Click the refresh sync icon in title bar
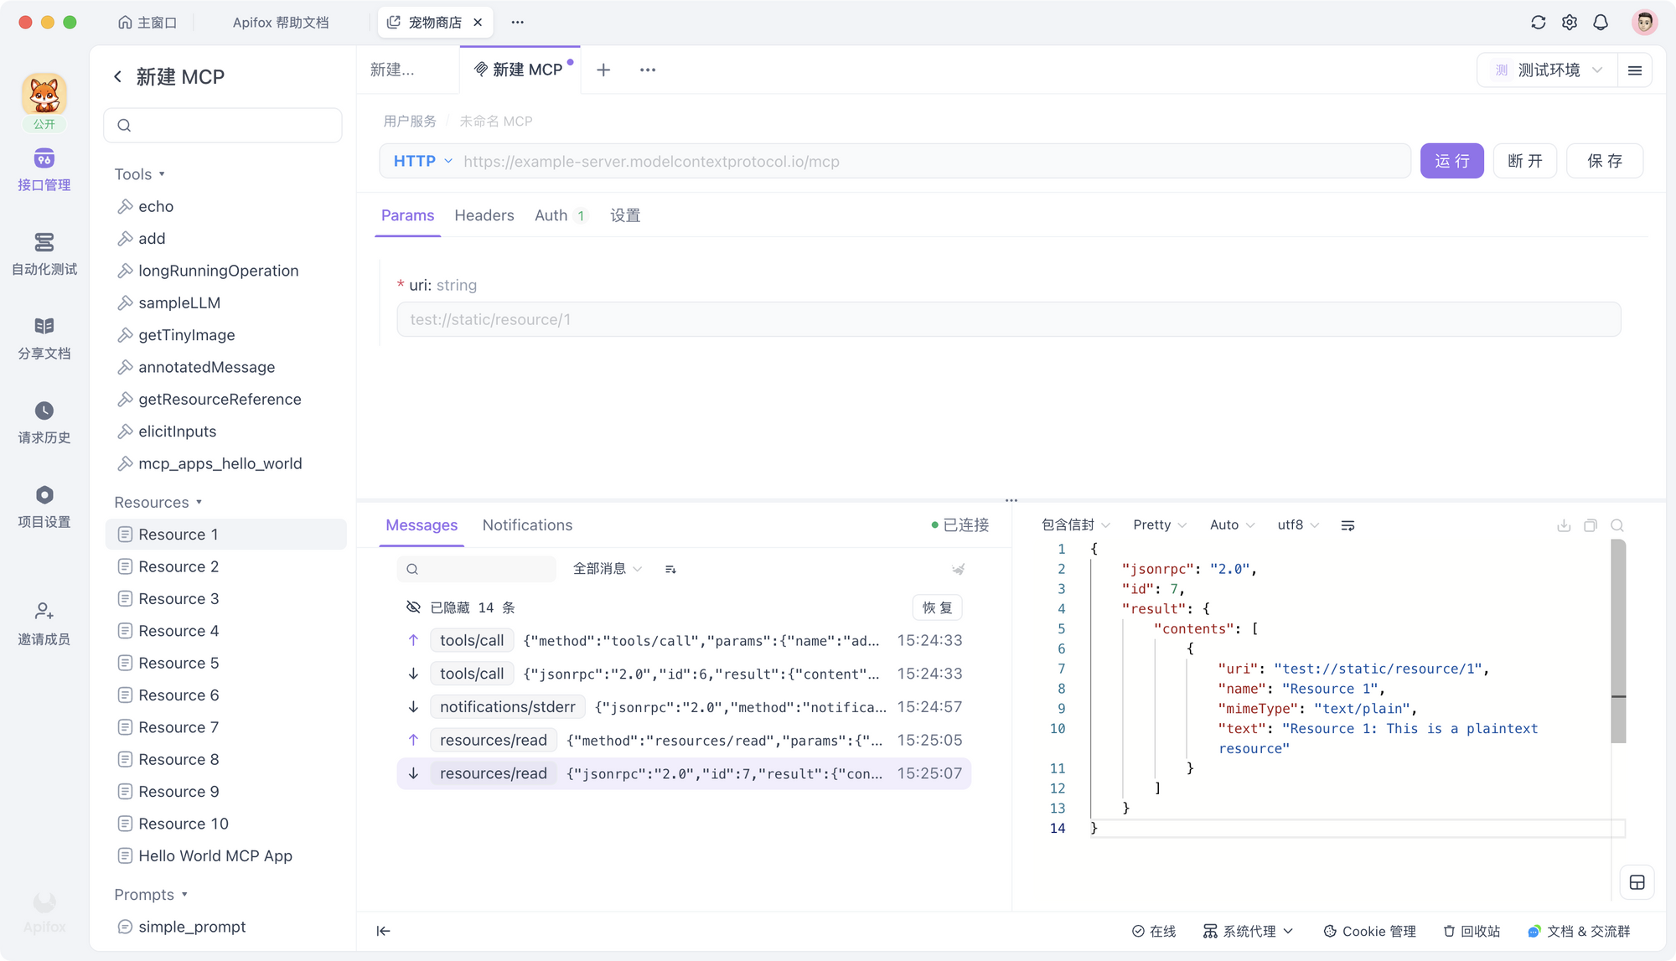Image resolution: width=1676 pixels, height=961 pixels. point(1538,23)
